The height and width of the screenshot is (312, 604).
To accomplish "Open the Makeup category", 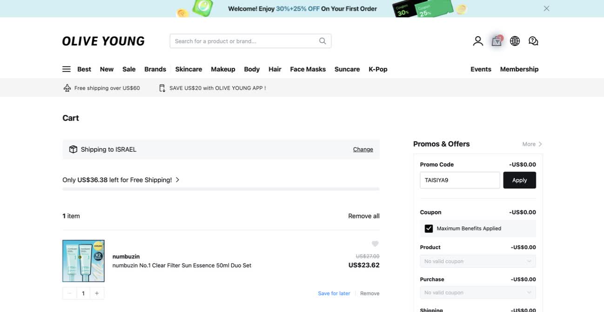I will click(223, 69).
